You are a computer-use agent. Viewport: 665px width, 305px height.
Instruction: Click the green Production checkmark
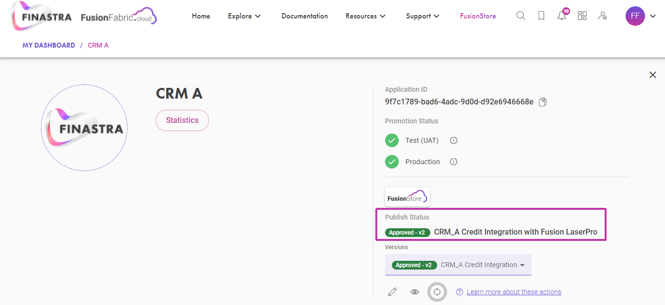(x=392, y=162)
